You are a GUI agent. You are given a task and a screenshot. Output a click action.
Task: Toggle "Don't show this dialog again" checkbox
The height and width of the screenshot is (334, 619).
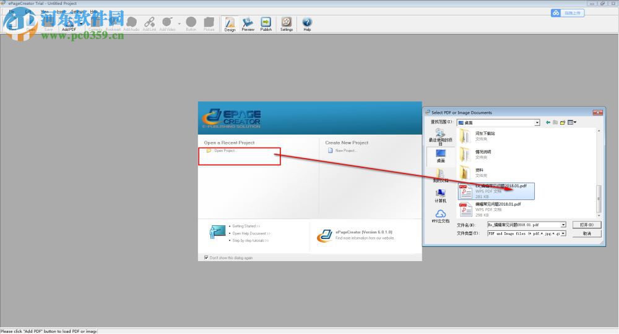click(x=206, y=257)
